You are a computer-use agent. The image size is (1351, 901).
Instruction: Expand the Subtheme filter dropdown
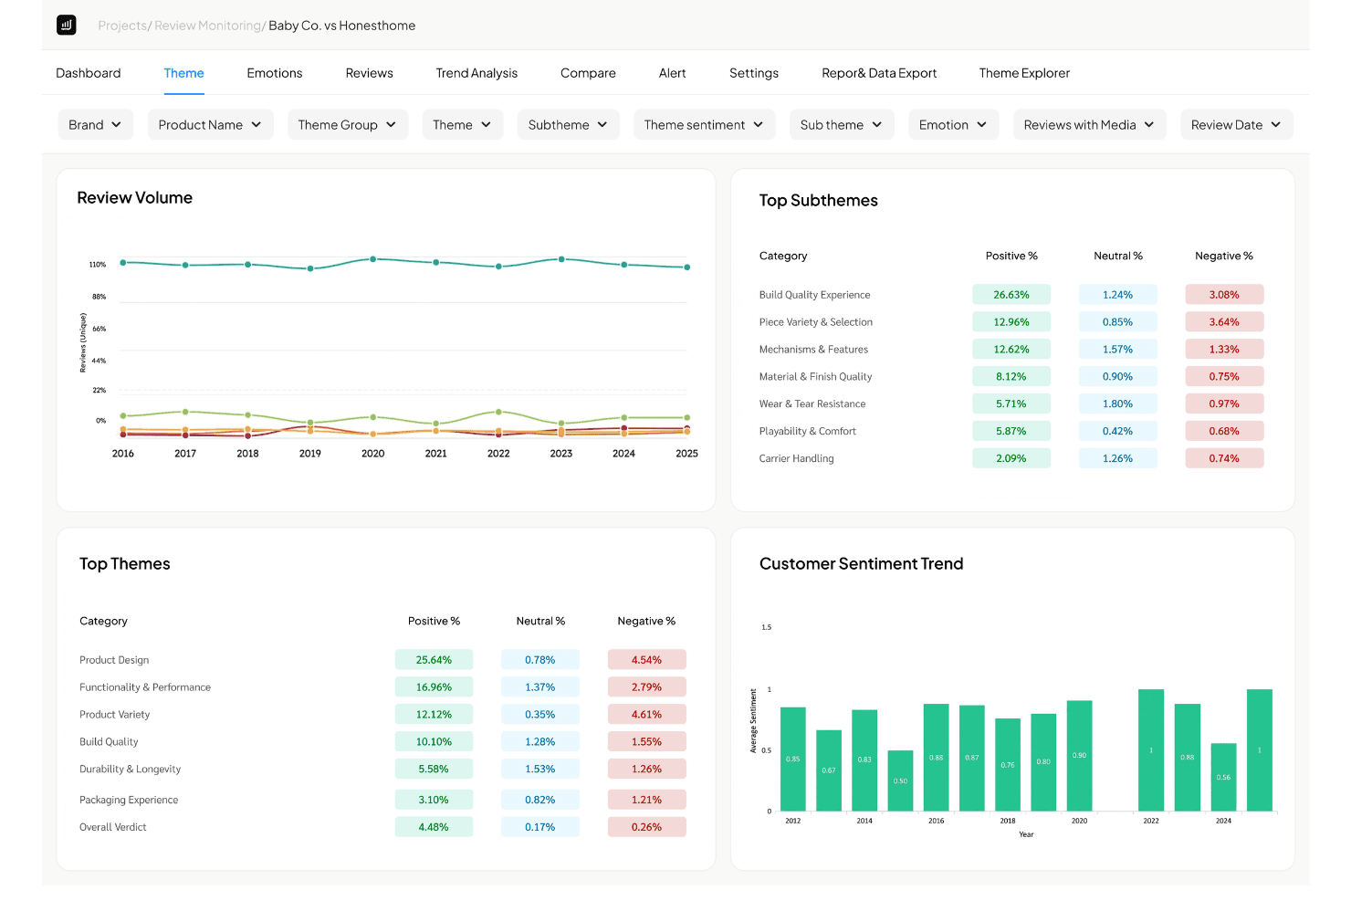tap(568, 125)
